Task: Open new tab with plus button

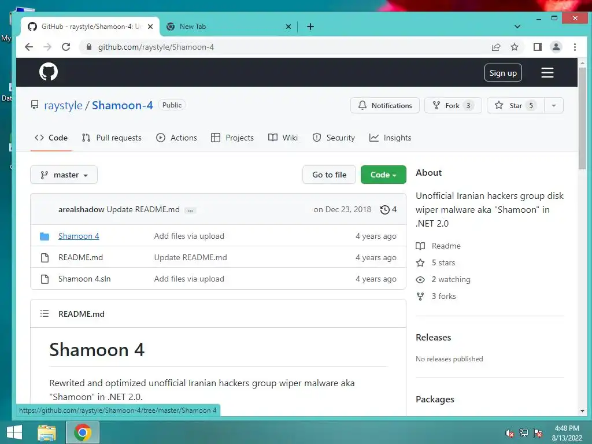Action: click(310, 27)
